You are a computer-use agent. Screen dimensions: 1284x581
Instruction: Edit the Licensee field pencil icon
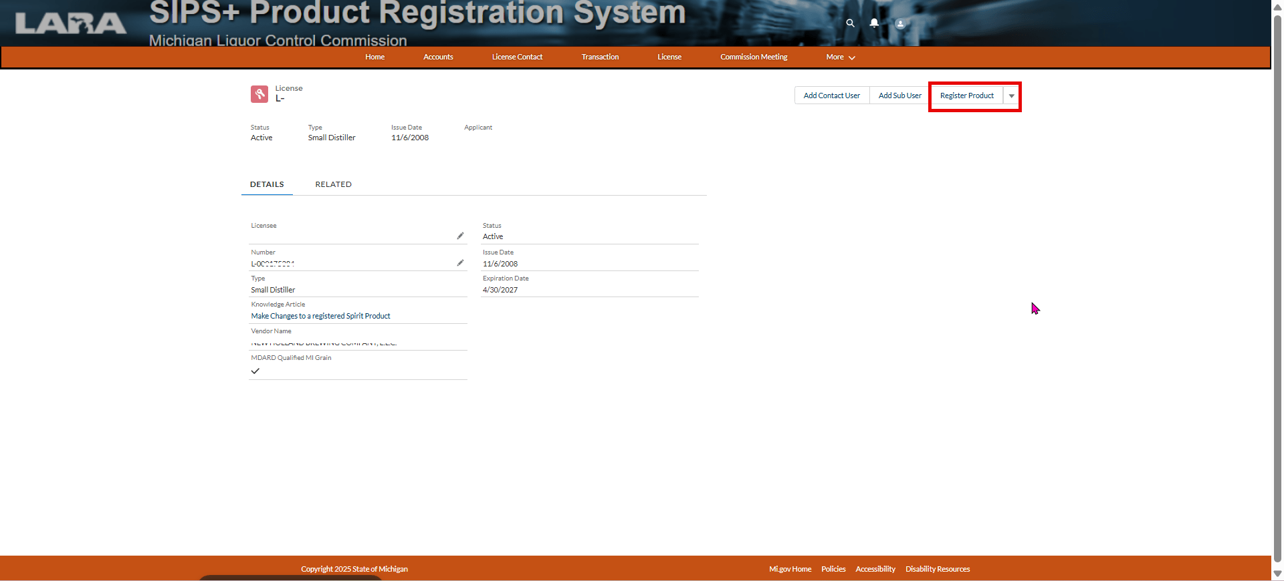(460, 236)
